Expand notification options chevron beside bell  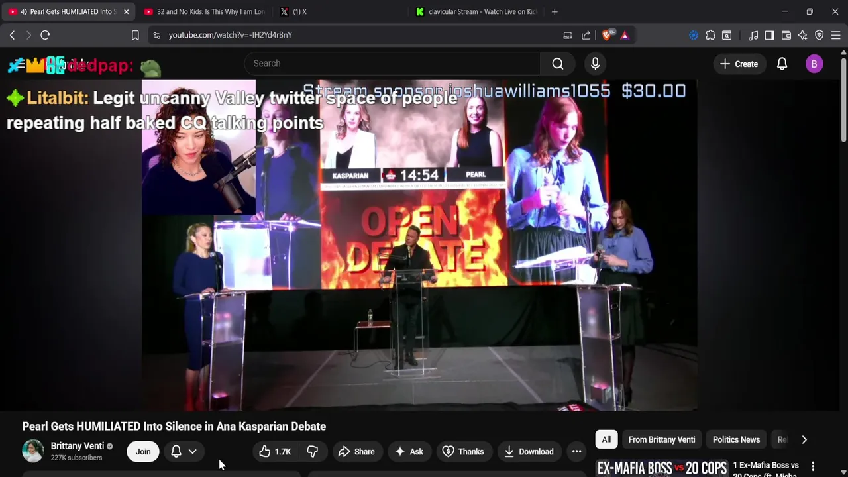click(192, 452)
